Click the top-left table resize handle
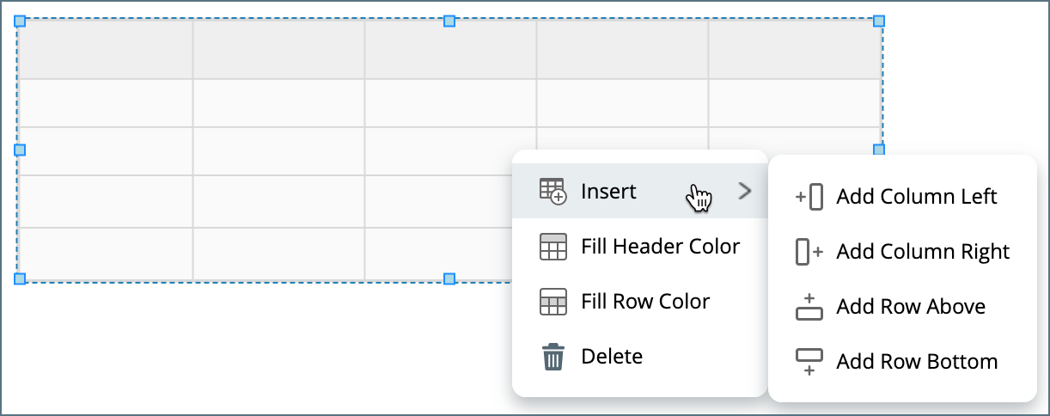The image size is (1050, 416). pos(21,21)
